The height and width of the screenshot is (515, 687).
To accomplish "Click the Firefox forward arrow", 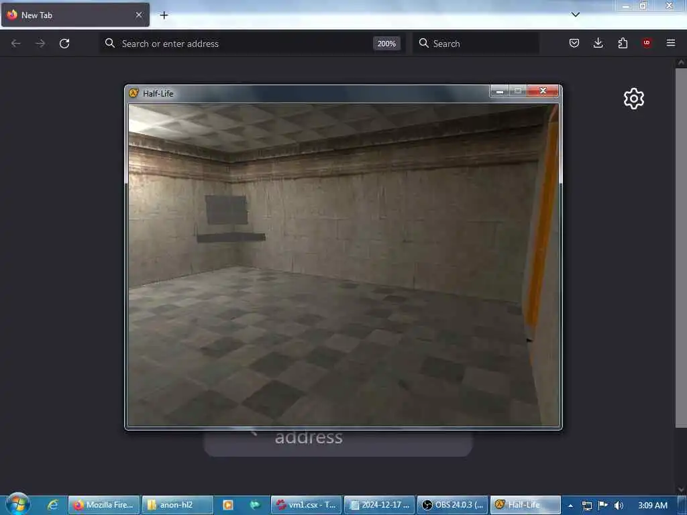I will [40, 44].
